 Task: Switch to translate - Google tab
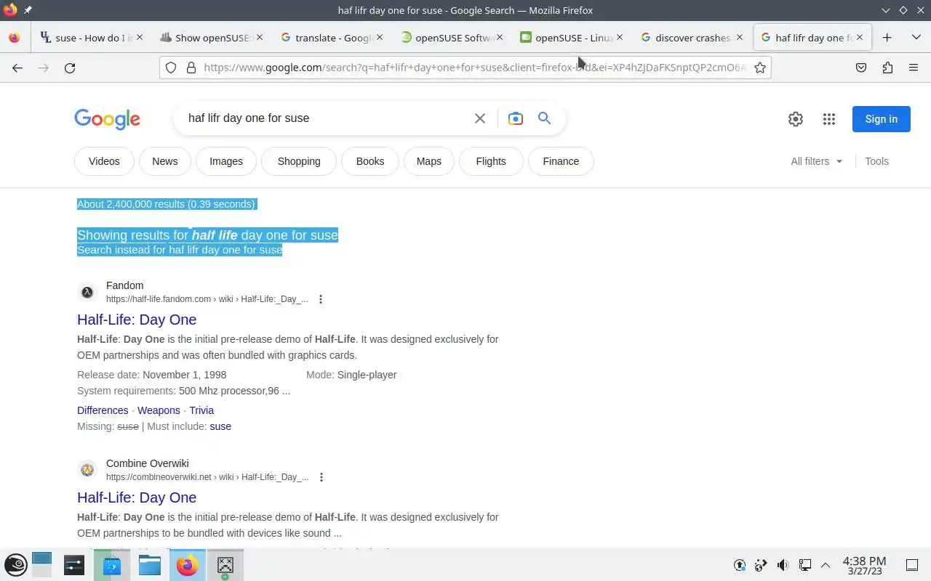(331, 37)
